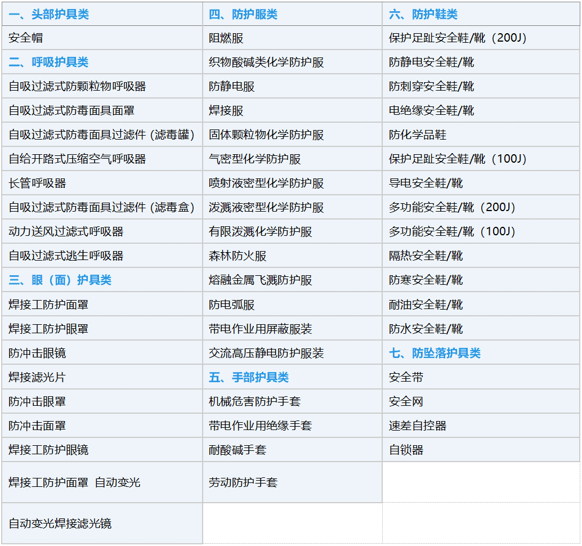Image resolution: width=582 pixels, height=546 pixels.
Task: Click 交流高压静电防护服装 cell
Action: tap(293, 352)
